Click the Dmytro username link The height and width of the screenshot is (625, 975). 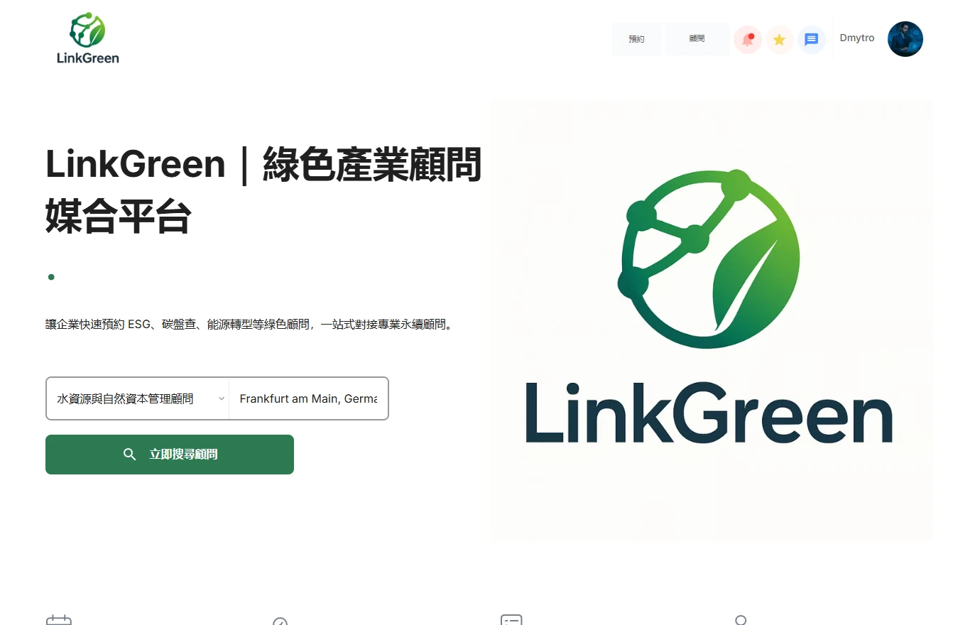[856, 38]
